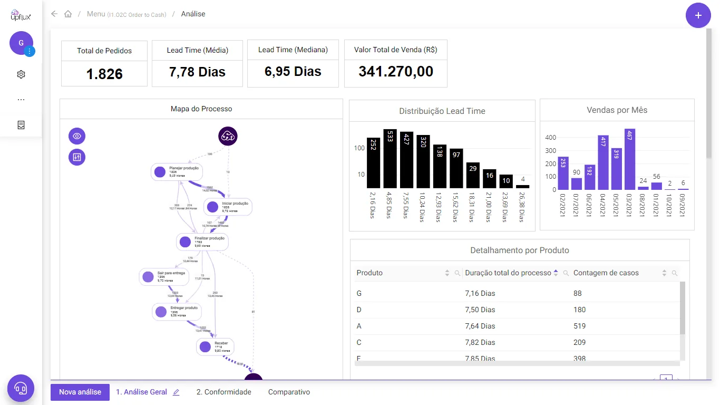Select the process start node icon

[228, 136]
